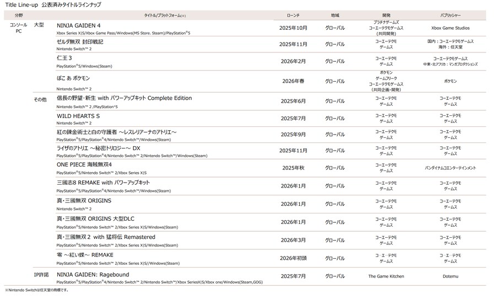Click the 三國志8 REMAKE with パワーアップキット title
This screenshot has width=496, height=299.
coord(103,182)
